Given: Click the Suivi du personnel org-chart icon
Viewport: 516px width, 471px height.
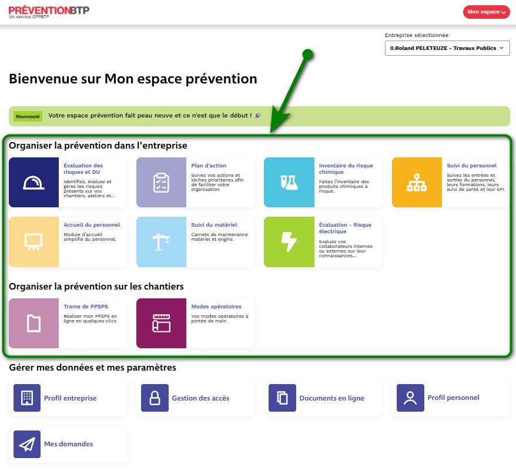Looking at the screenshot, I should pos(417,183).
